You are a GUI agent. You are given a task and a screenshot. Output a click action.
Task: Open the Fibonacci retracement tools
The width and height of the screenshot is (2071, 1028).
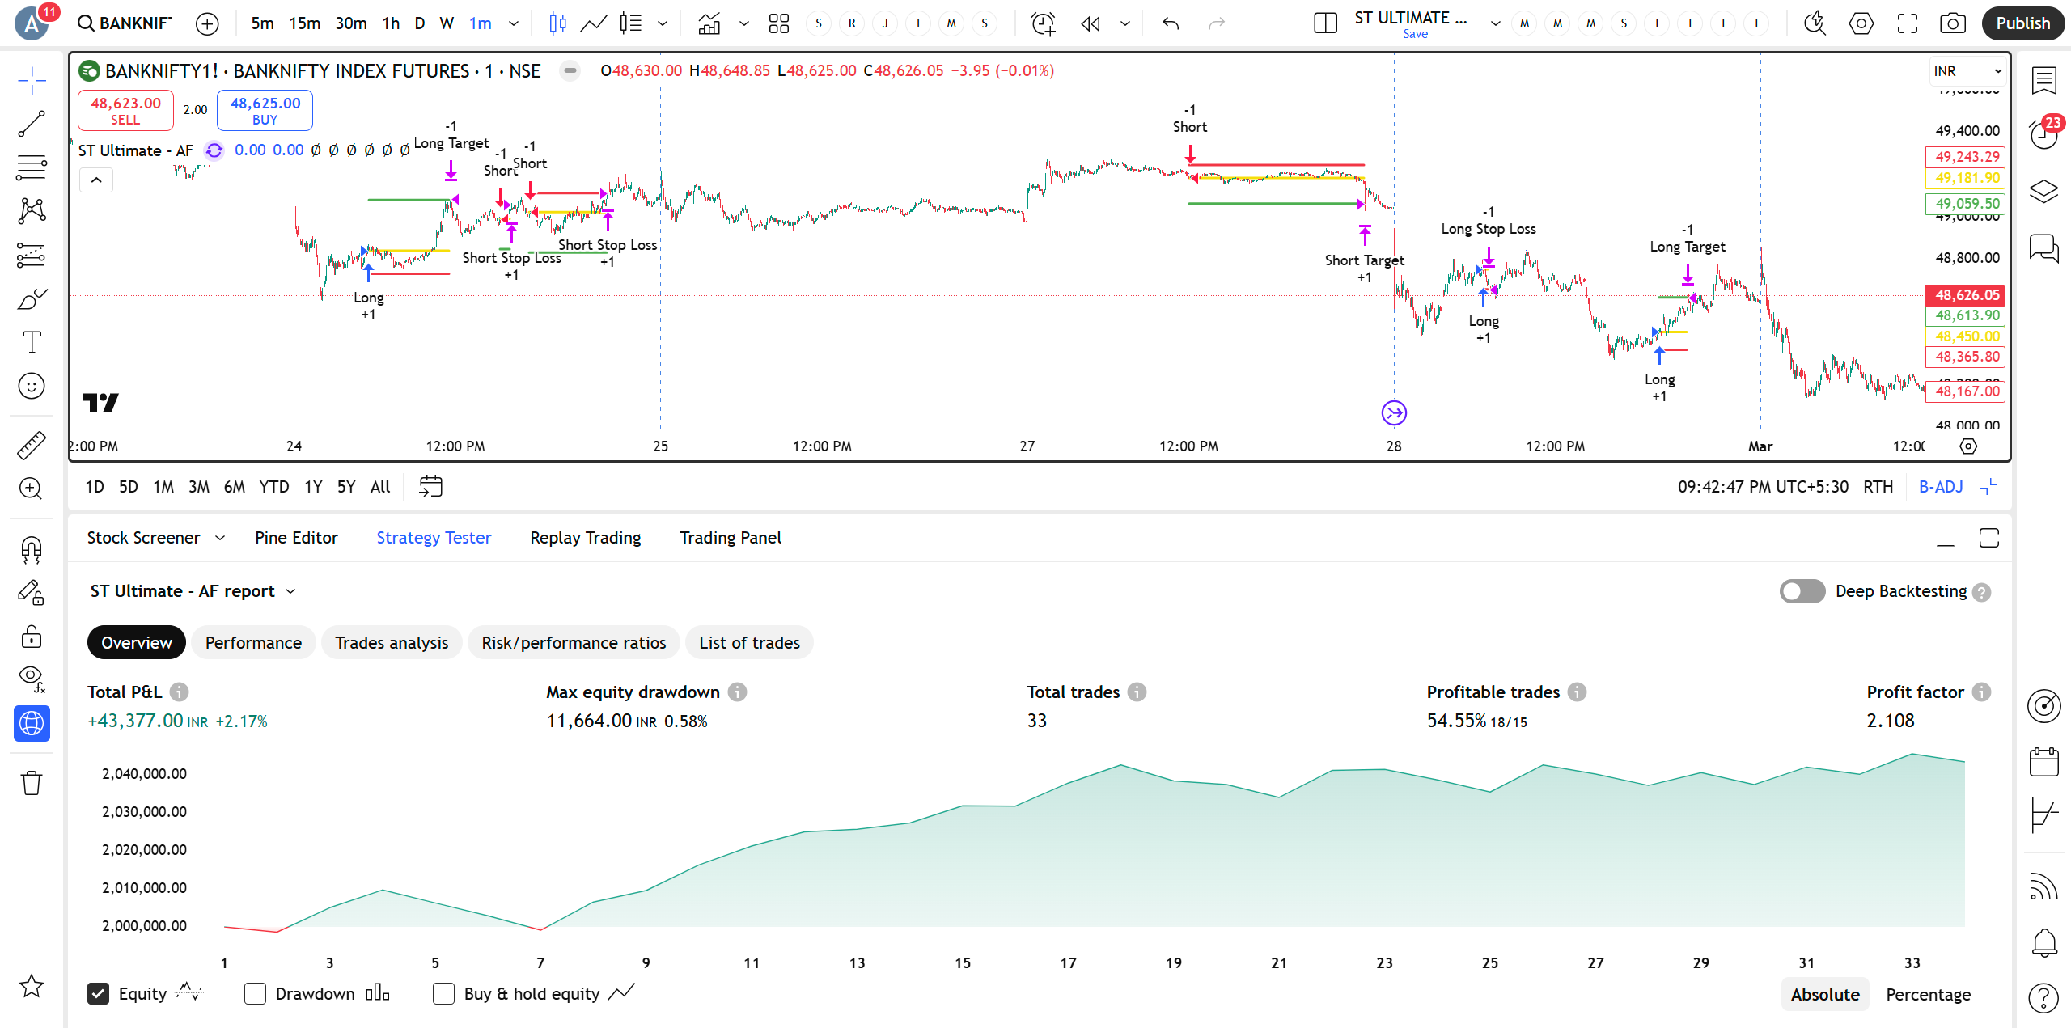click(x=32, y=167)
